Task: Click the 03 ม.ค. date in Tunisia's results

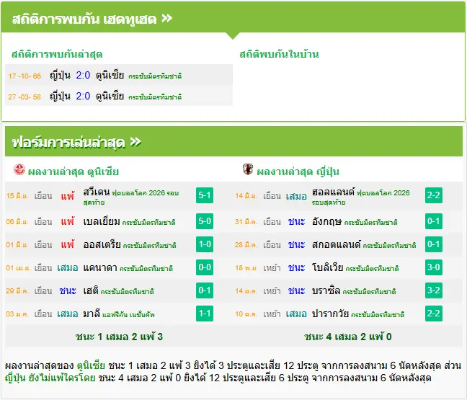Action: point(17,314)
